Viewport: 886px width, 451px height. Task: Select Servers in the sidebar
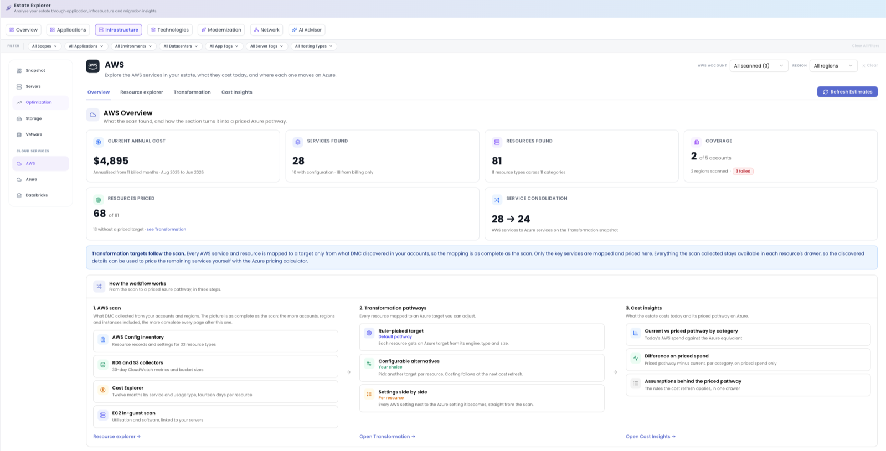click(x=41, y=87)
